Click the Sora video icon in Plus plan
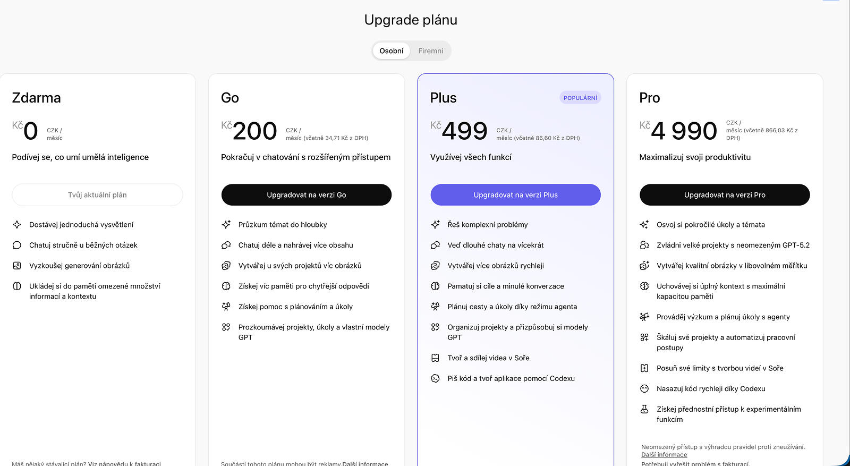850x466 pixels. click(435, 358)
